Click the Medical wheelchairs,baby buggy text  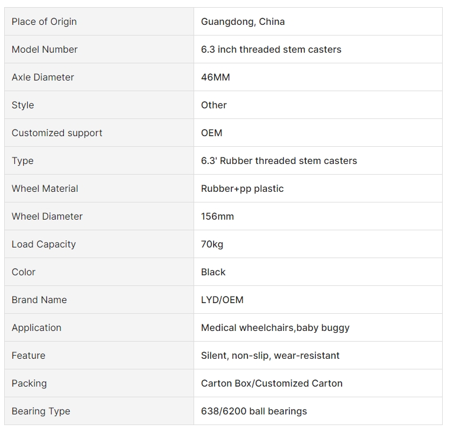point(275,328)
